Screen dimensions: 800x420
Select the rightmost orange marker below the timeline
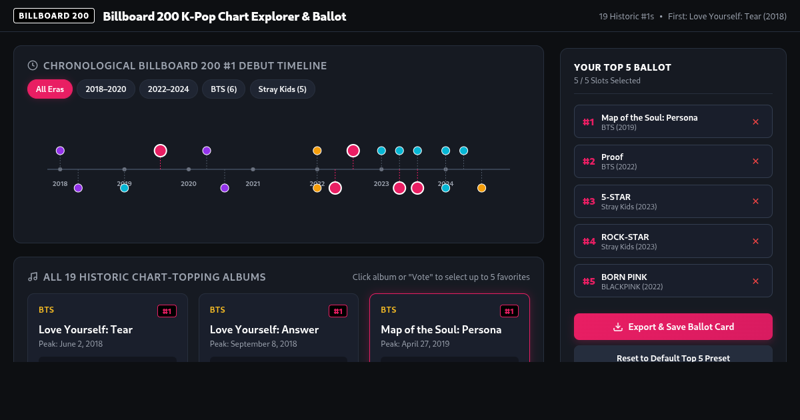tap(482, 188)
